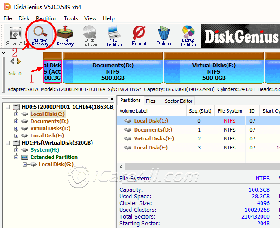Expand Local Disk(F:) tree node
The image size is (280, 228).
[x=16, y=136]
